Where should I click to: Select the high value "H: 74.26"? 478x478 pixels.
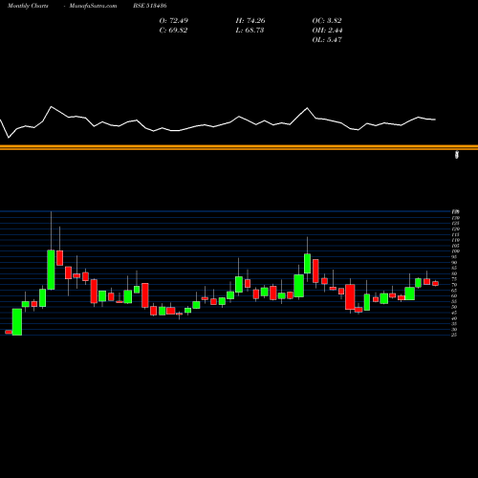point(250,20)
